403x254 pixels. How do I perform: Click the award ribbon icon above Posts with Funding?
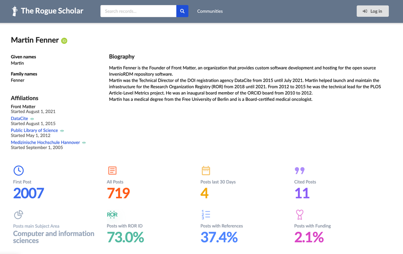(300, 215)
